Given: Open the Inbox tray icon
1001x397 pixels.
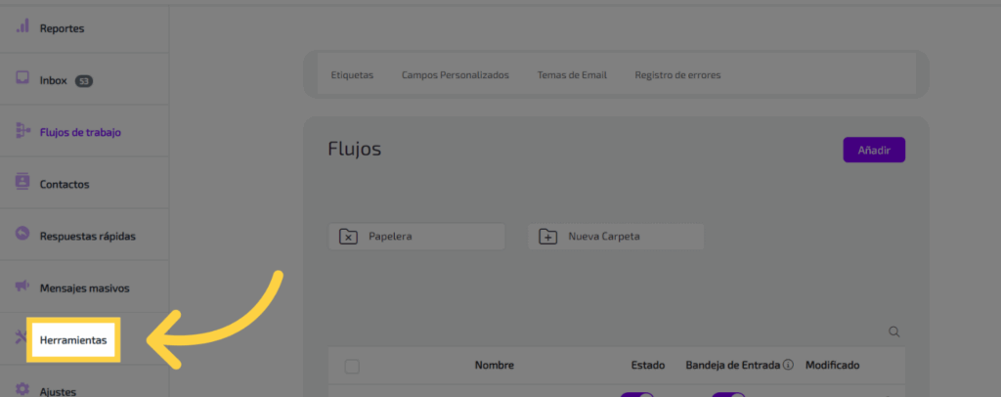Looking at the screenshot, I should point(22,79).
